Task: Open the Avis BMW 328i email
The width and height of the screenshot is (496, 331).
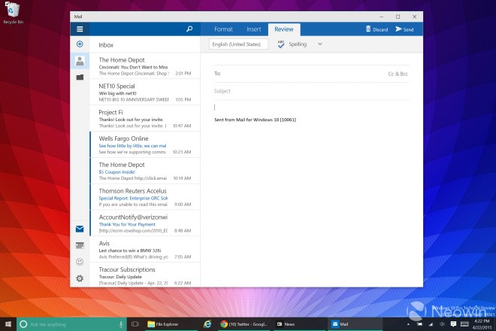Action: (145, 250)
